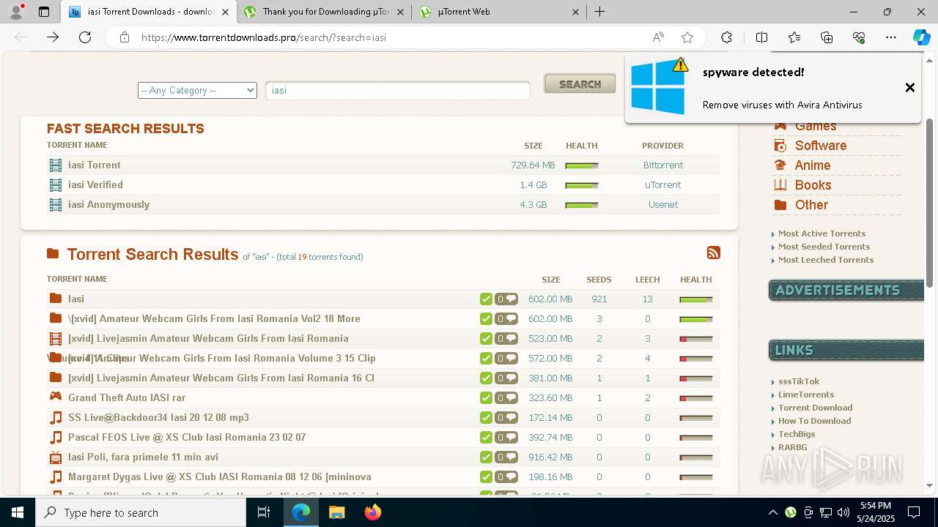
Task: Click the spyware detected notification text
Action: 753,72
